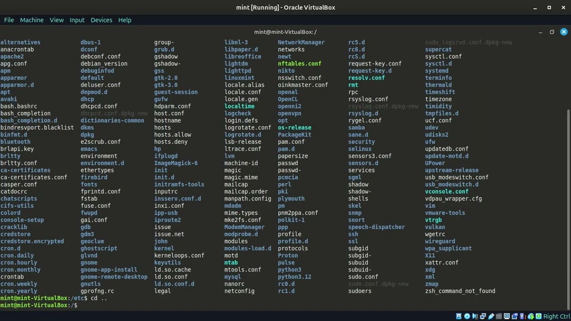The width and height of the screenshot is (571, 321).
Task: Click the 'gnome-remote-desktop' entry
Action: coord(114,277)
